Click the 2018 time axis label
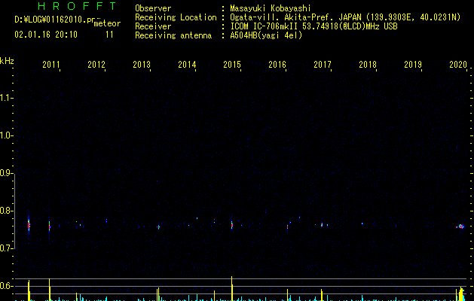This screenshot has width=474, height=301. (x=368, y=65)
